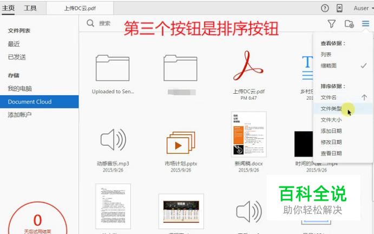Select the audio file icon in bottom row
Viewport: 374px width, 234px height.
249,212
